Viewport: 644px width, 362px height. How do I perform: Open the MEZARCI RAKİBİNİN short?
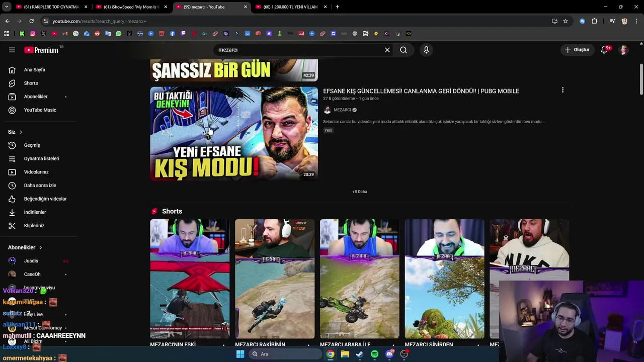(x=275, y=279)
